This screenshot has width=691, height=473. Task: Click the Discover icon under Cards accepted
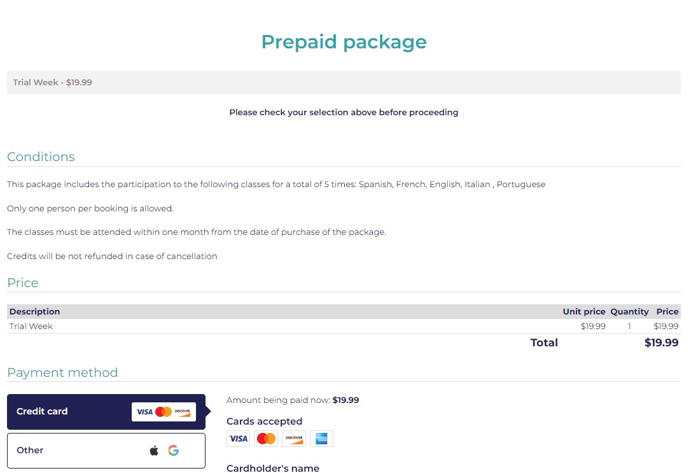click(294, 439)
